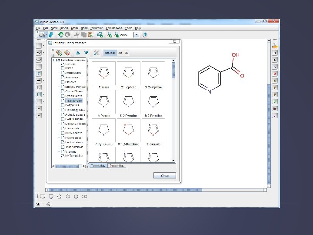Viewport: 313px width, 235px height.
Task: Click the add template library icon
Action: click(59, 53)
